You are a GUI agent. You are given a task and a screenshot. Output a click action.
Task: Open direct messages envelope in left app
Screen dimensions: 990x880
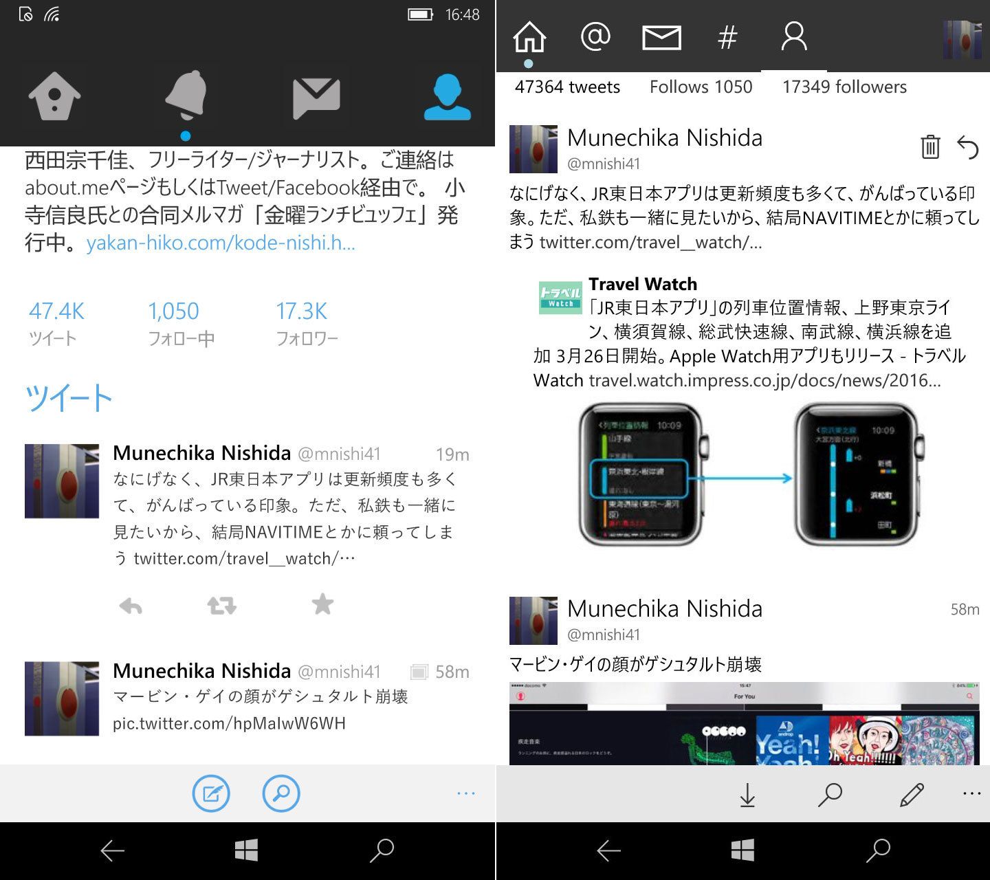(x=316, y=96)
